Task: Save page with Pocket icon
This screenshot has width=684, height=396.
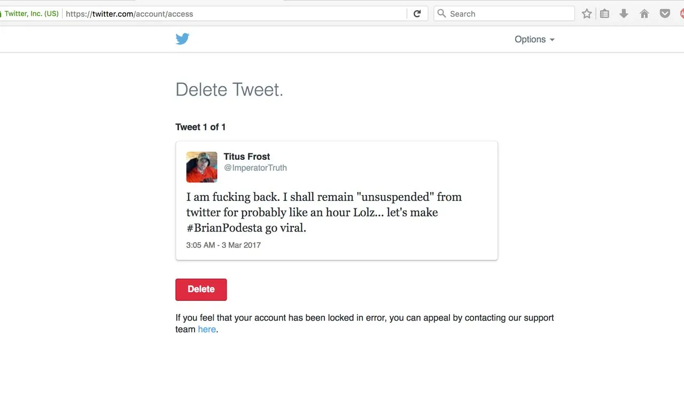Action: 665,14
